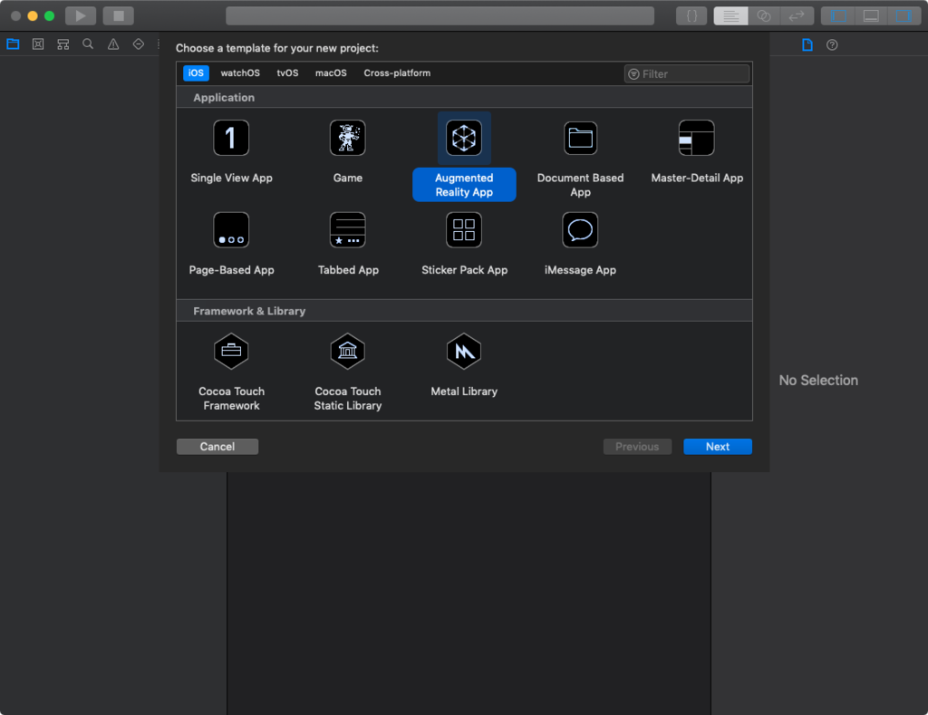Select the Tabbed App template

tap(347, 244)
